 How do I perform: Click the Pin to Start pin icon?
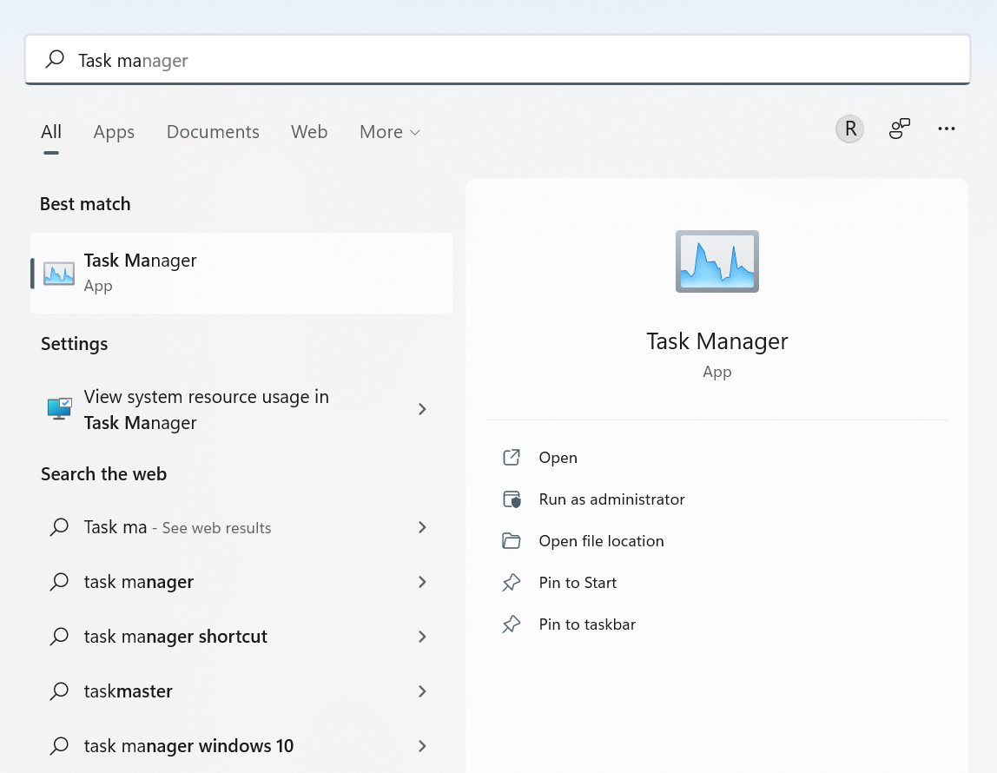coord(512,582)
